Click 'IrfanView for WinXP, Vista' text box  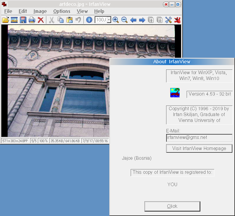pyautogui.click(x=199, y=76)
